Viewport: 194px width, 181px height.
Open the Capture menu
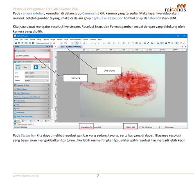46,39
